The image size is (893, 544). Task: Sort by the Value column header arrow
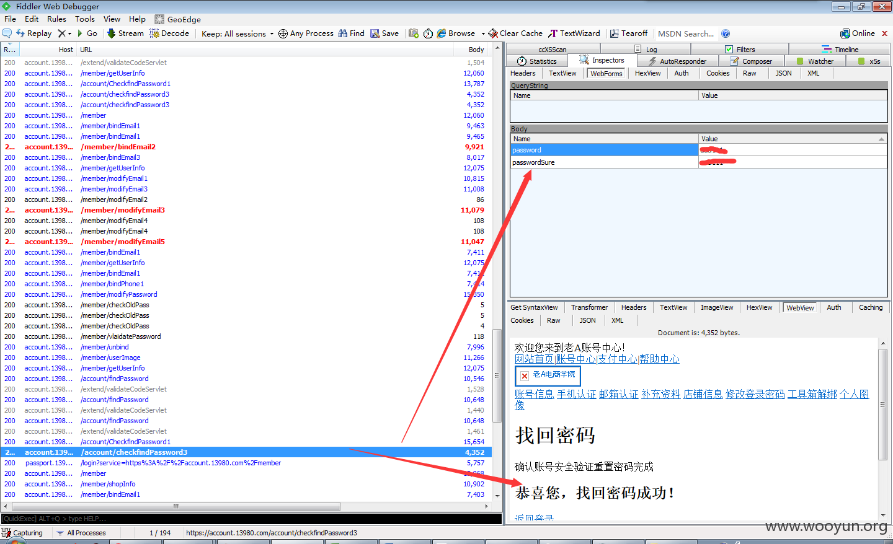(882, 139)
